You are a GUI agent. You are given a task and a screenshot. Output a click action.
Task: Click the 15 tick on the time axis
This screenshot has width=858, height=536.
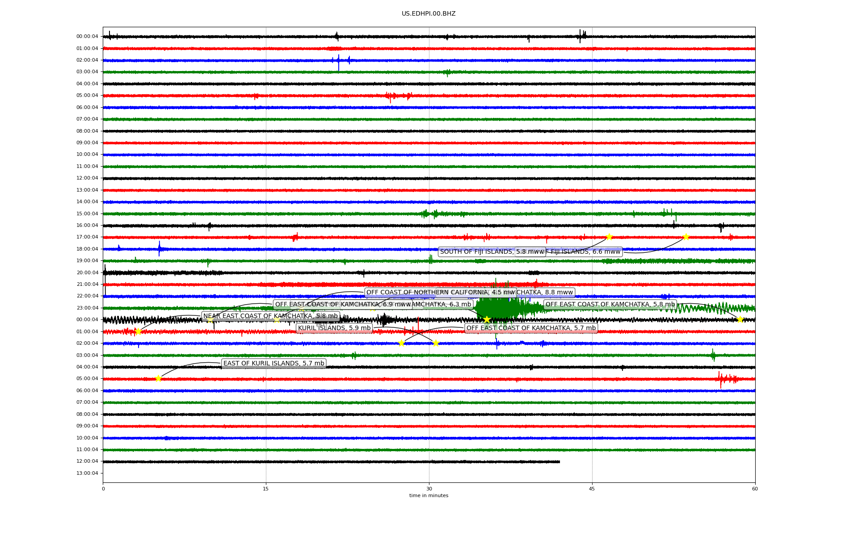(x=266, y=489)
